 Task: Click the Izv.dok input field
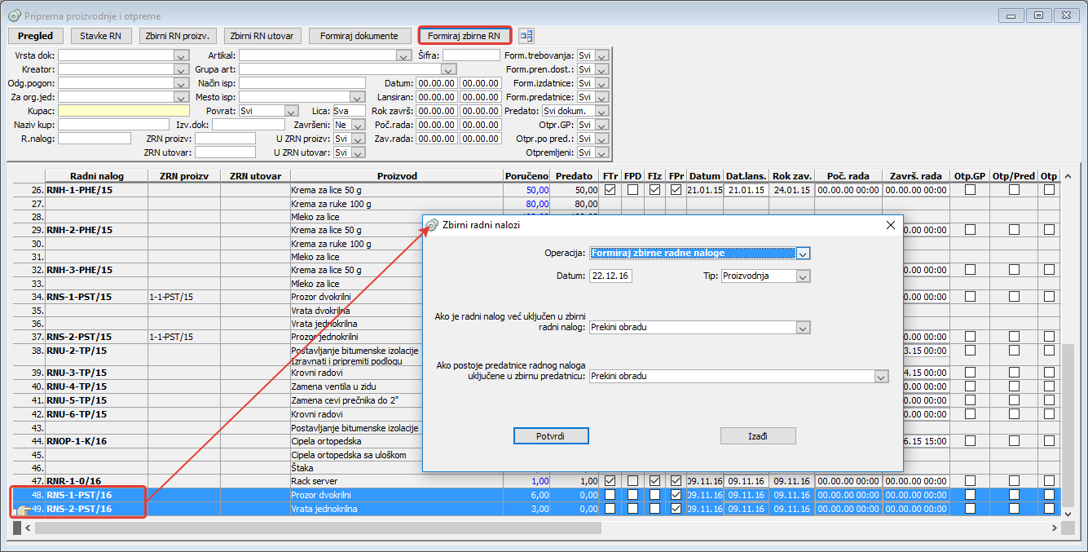tap(249, 125)
